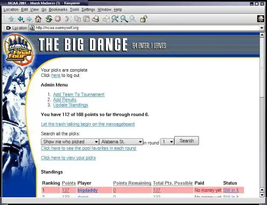Viewport: 267px width, 205px height.
Task: Open the Edit menu
Action: pos(24,9)
